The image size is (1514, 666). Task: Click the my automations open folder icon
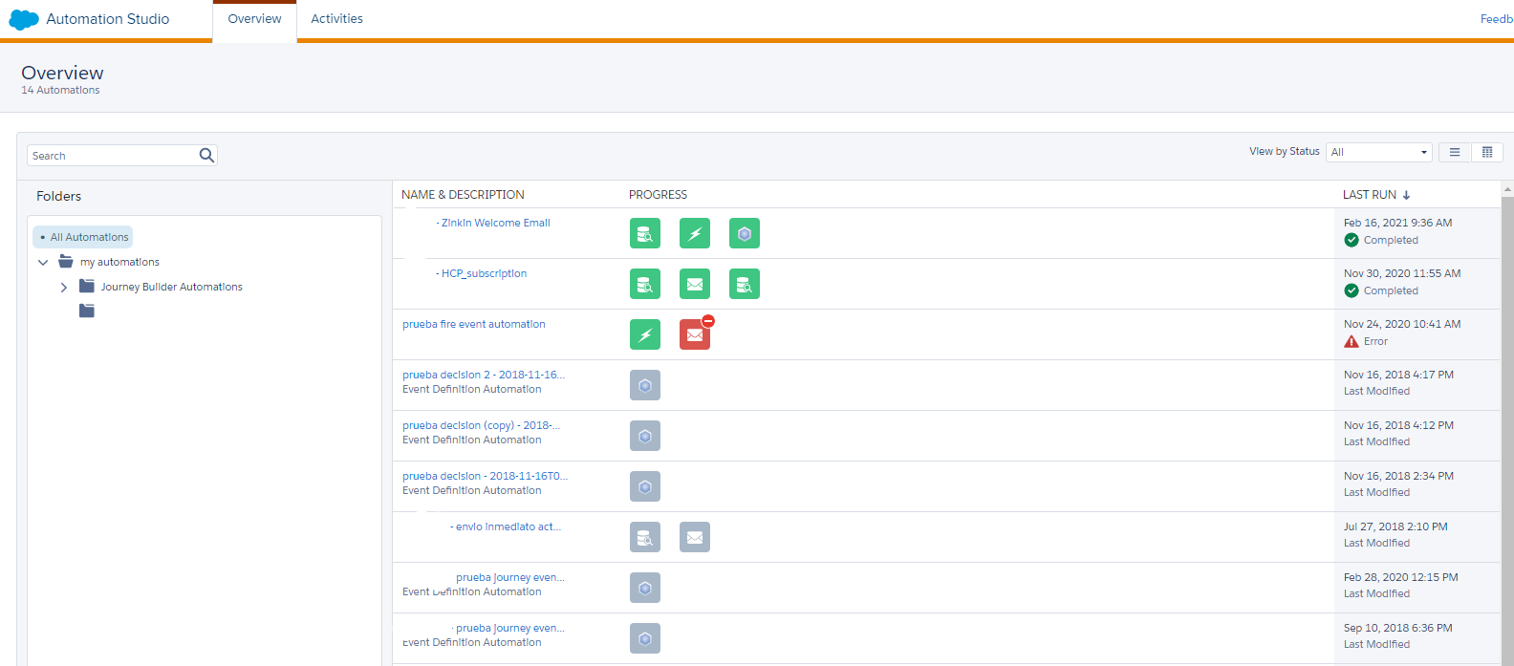[66, 261]
